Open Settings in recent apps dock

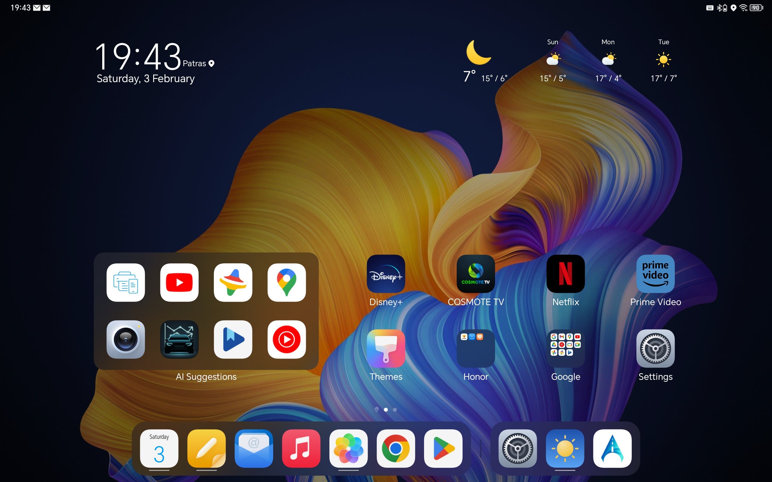517,449
